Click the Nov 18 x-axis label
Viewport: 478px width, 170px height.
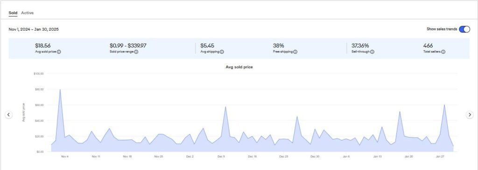pos(127,157)
